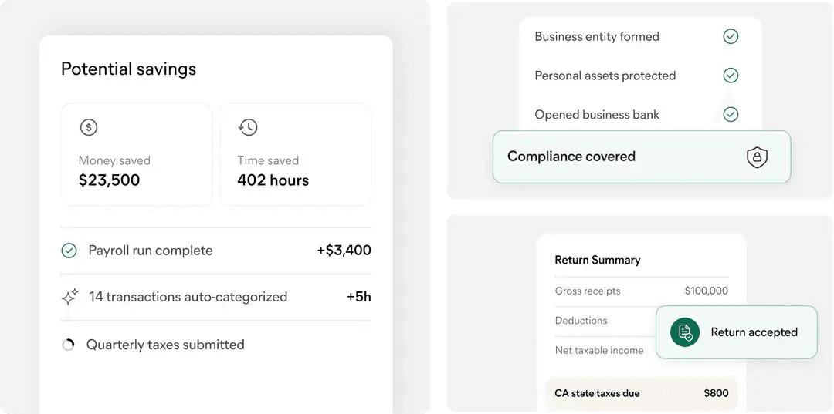Screen dimensions: 834x414
Task: Click the $100,000 gross receipts value
Action: tap(707, 291)
